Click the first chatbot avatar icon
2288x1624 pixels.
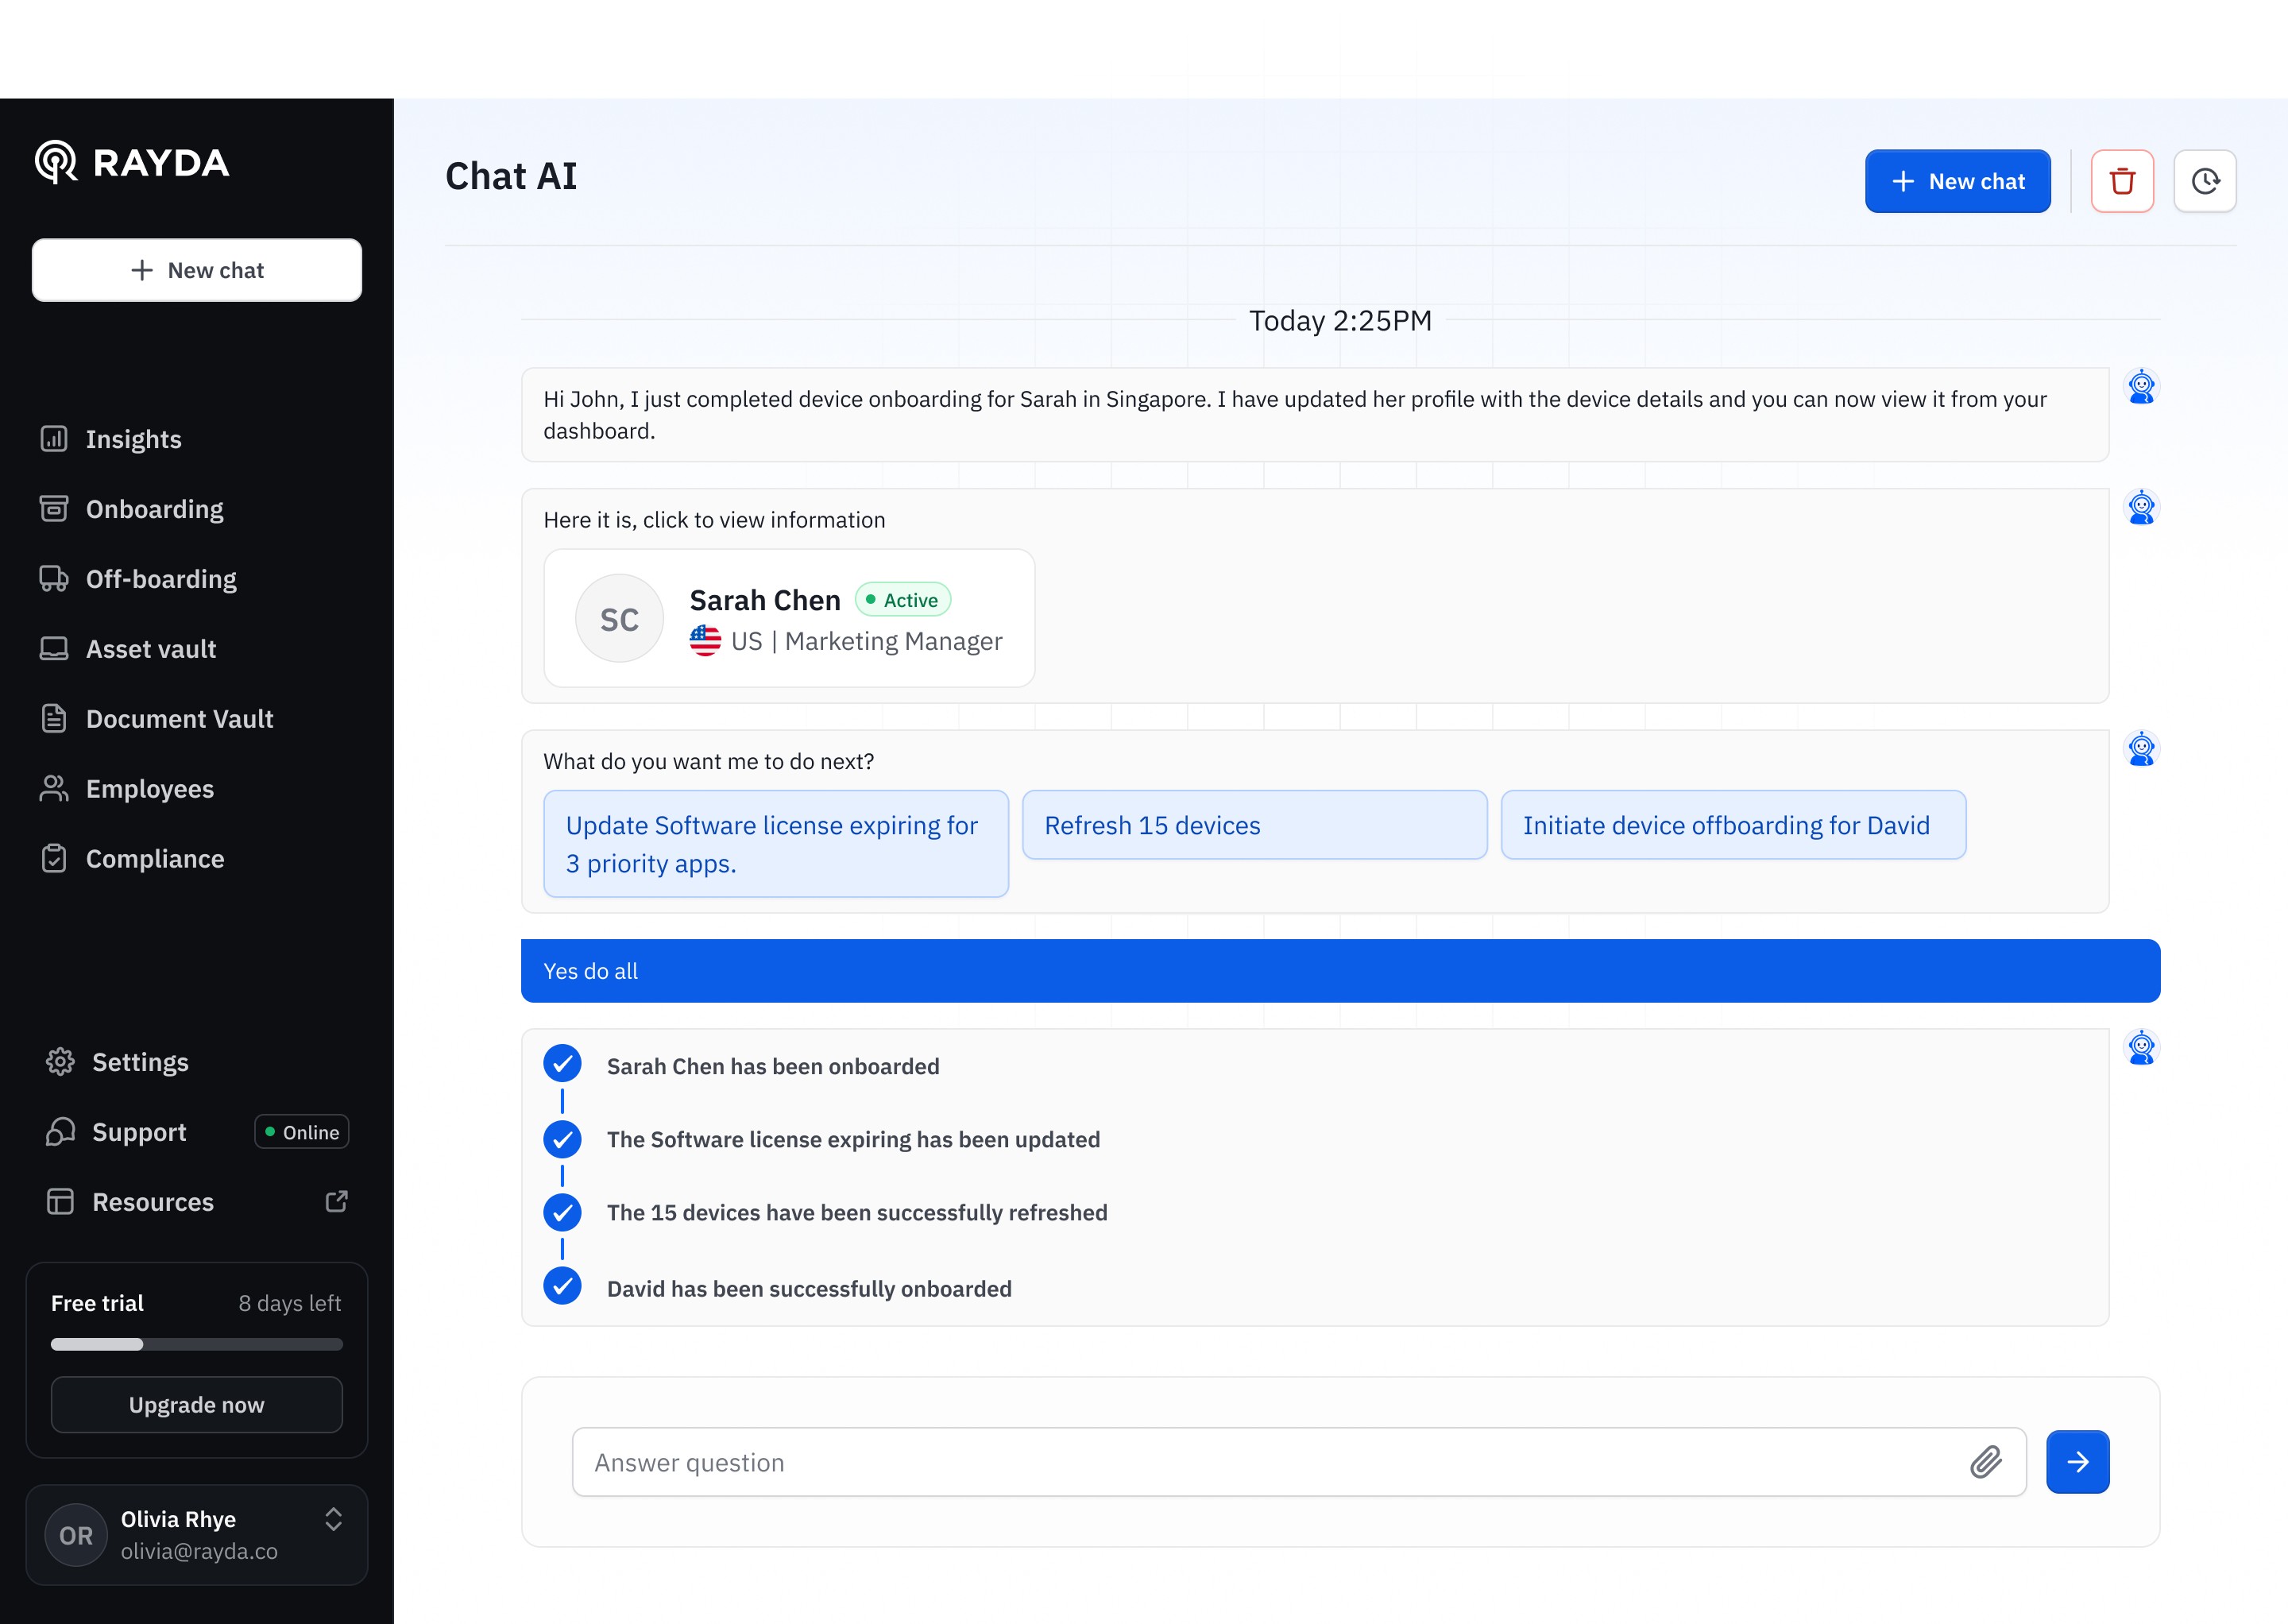[x=2141, y=386]
